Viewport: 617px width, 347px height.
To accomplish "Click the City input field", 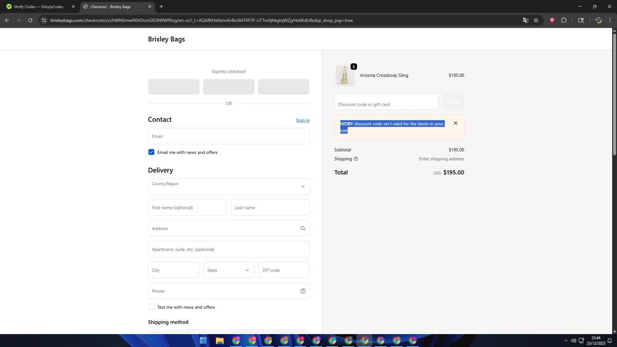I will click(174, 270).
